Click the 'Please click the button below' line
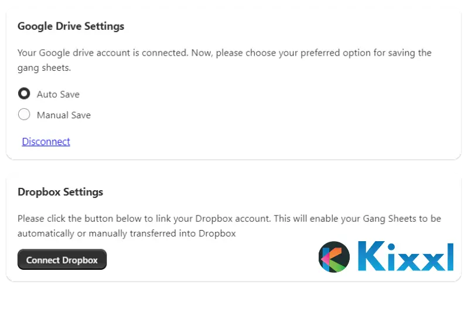Screen dimensions: 468x319 [x=229, y=218]
